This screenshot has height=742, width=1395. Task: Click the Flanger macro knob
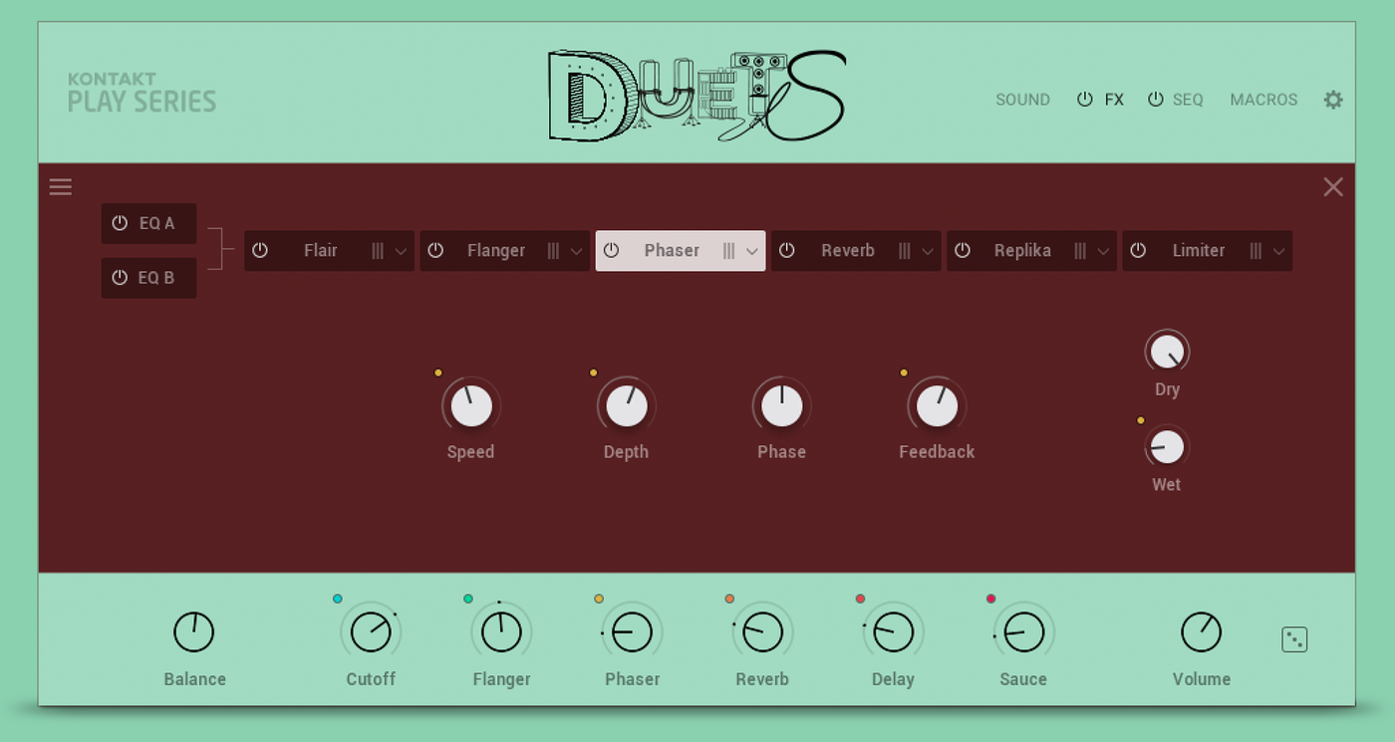[x=501, y=632]
